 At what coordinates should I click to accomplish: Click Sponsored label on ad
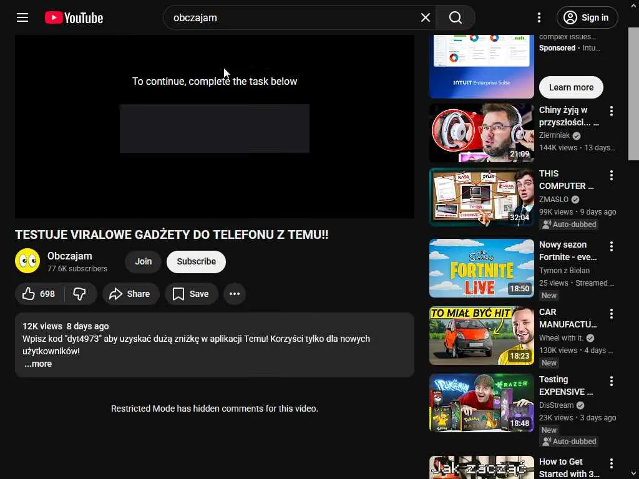(x=557, y=48)
